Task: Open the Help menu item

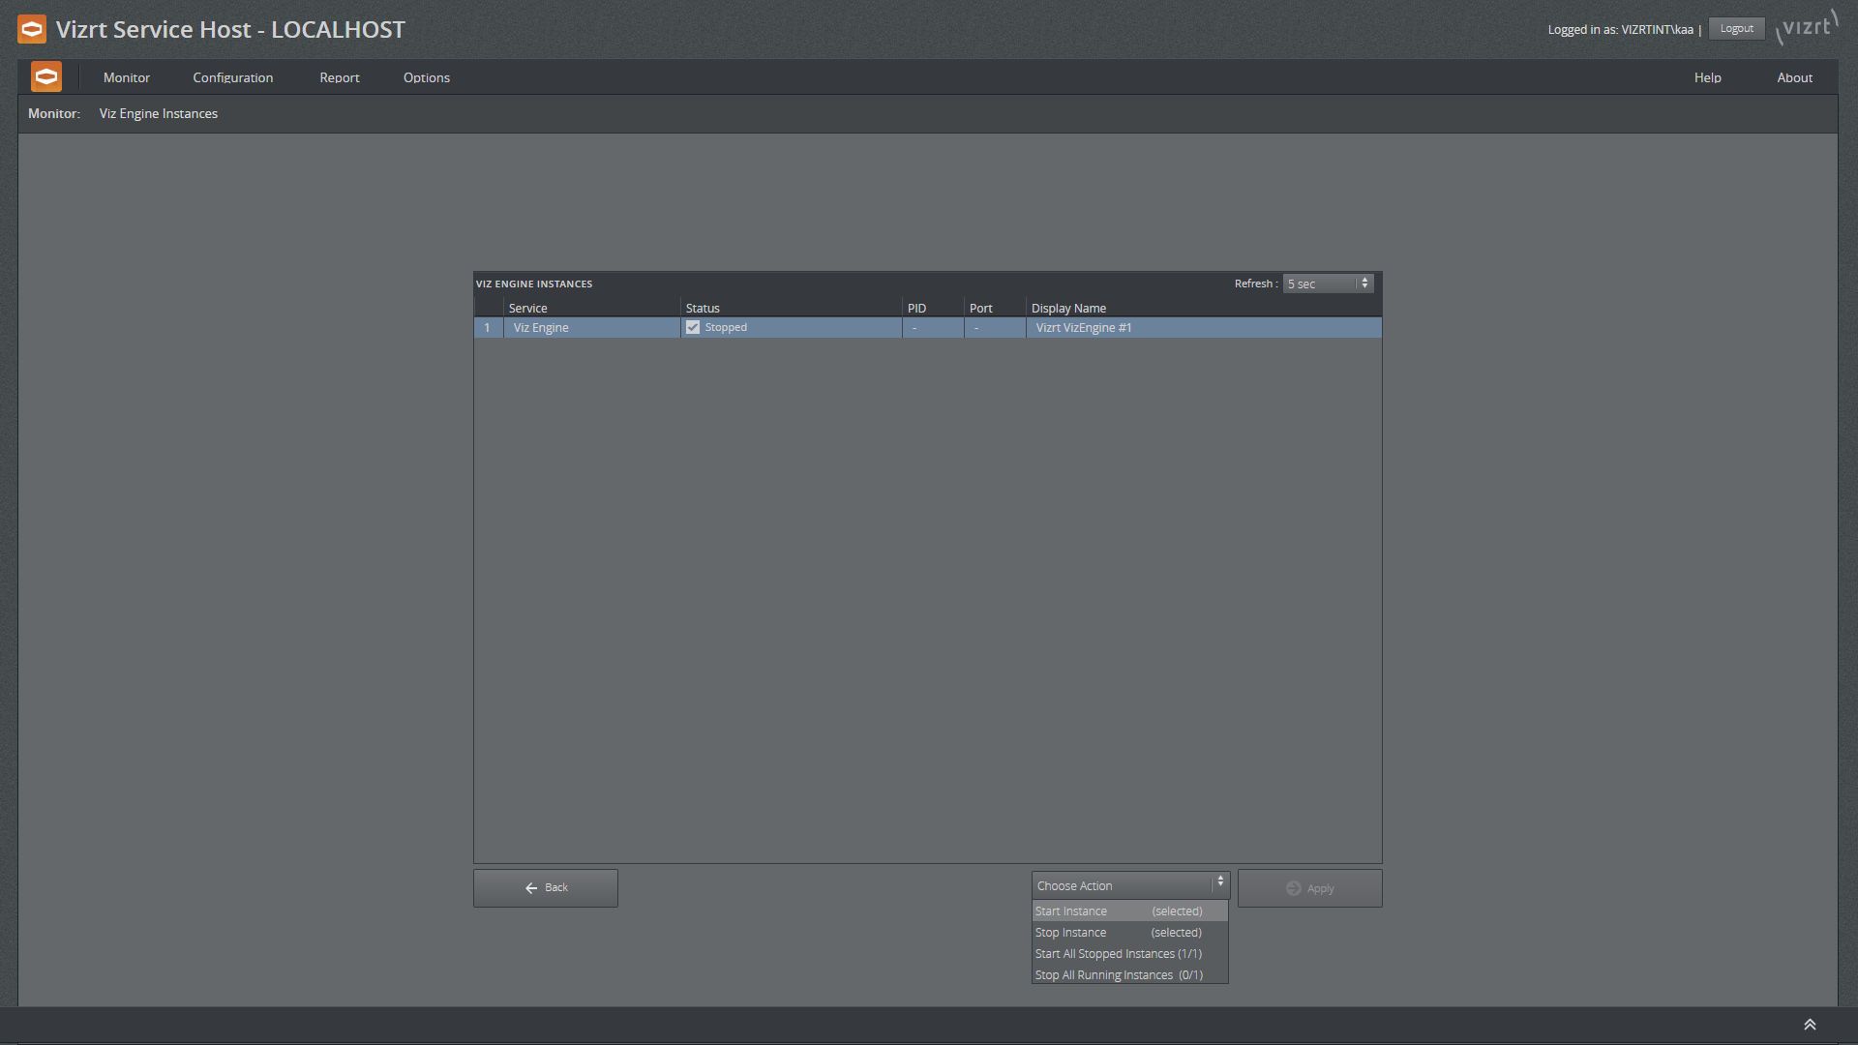Action: 1707,77
